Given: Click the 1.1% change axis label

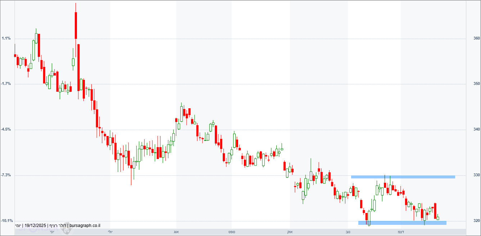Looking at the screenshot, I should [x=6, y=38].
